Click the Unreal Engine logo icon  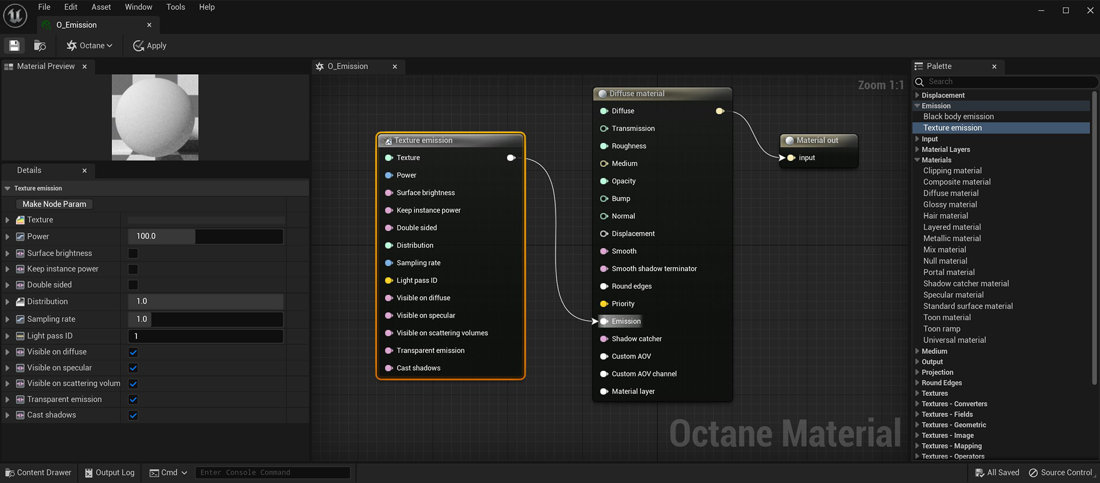(x=15, y=15)
